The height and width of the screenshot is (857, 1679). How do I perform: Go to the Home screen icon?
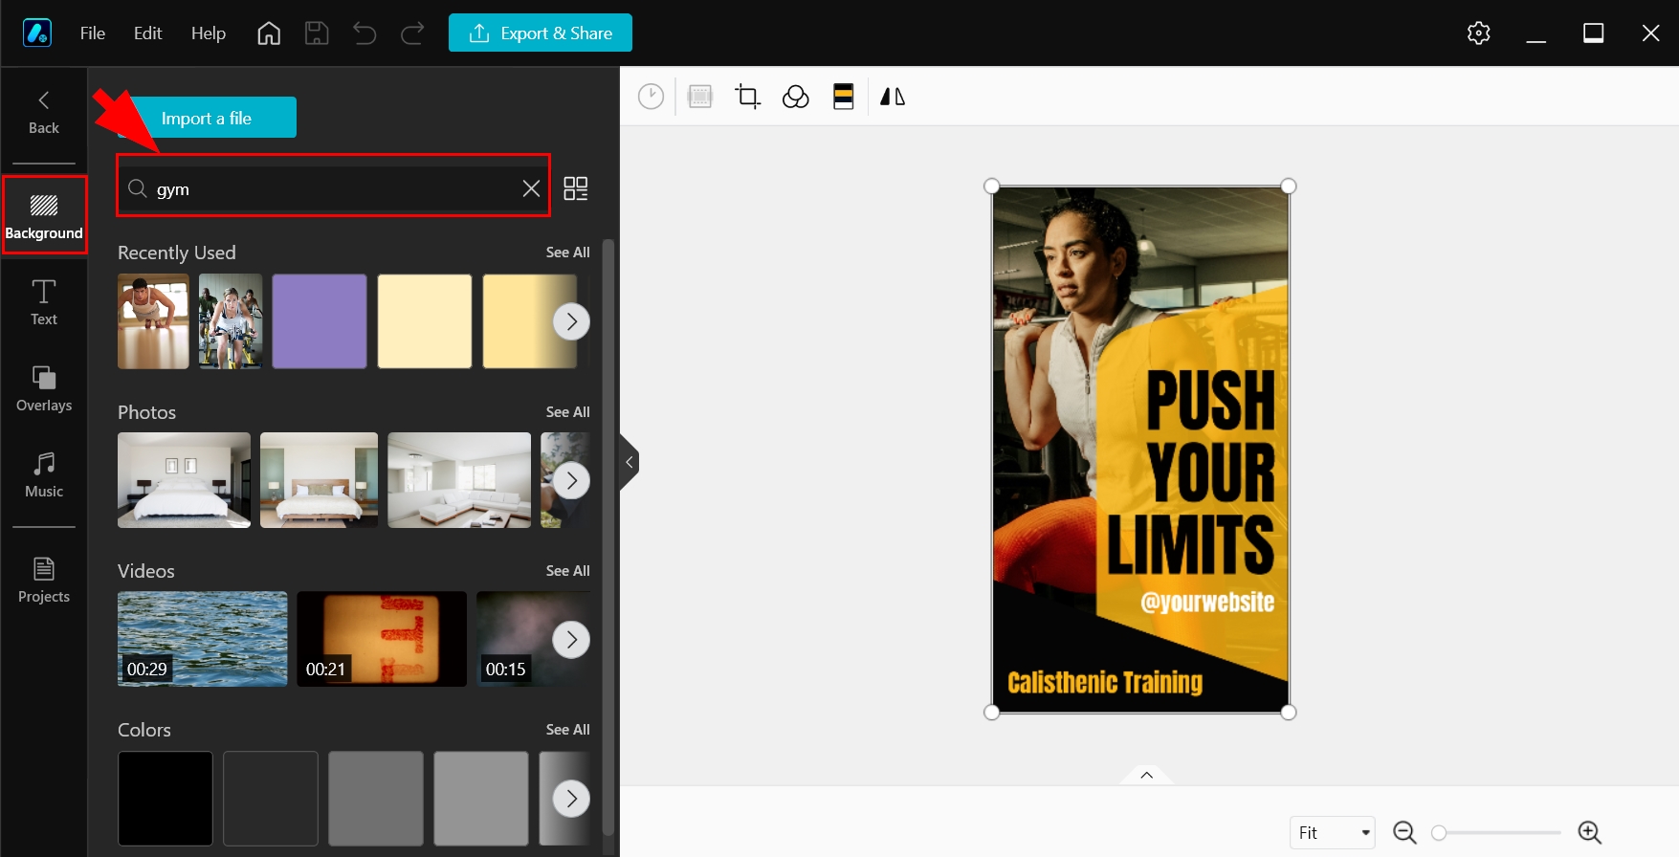tap(269, 33)
